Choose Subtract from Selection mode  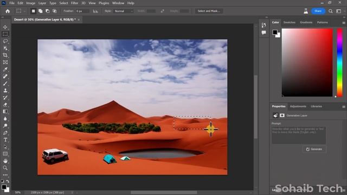point(47,11)
